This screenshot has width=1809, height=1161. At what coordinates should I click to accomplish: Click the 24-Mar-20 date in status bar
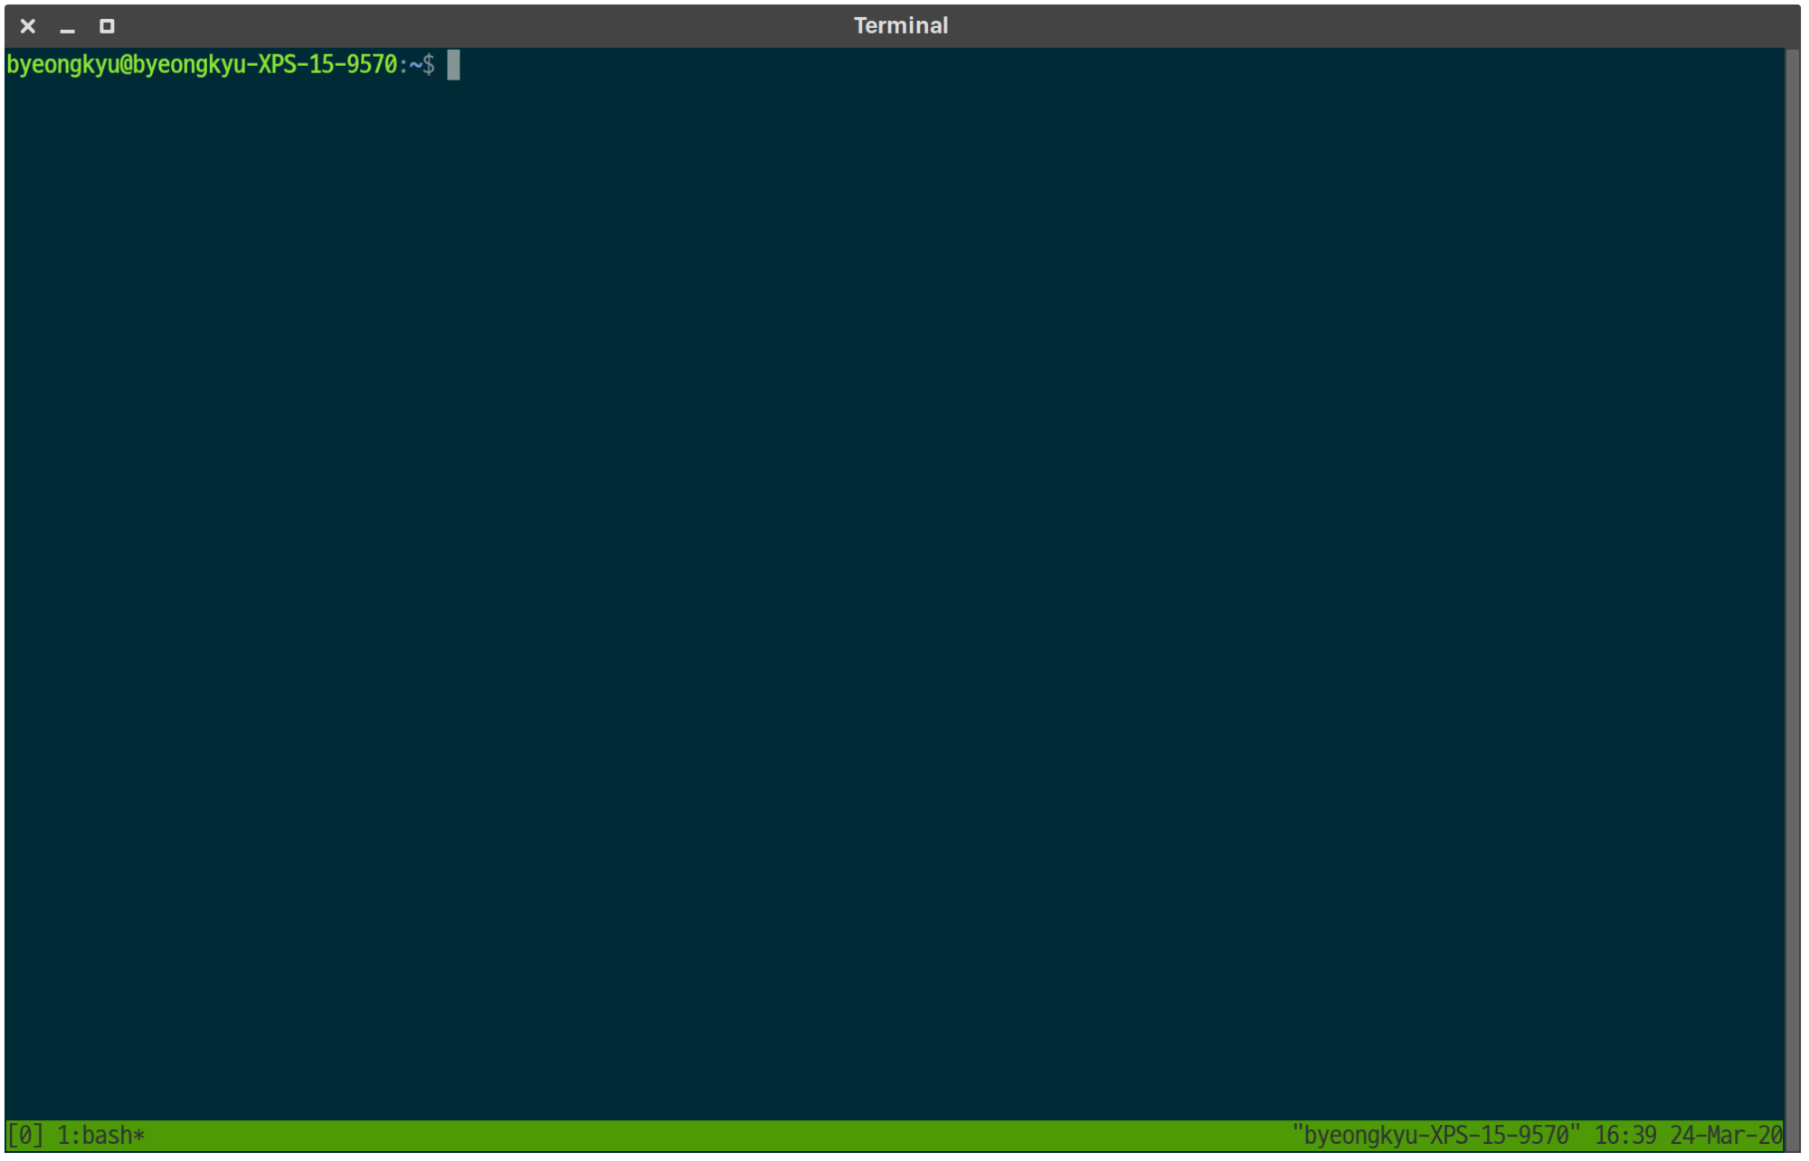pos(1725,1135)
